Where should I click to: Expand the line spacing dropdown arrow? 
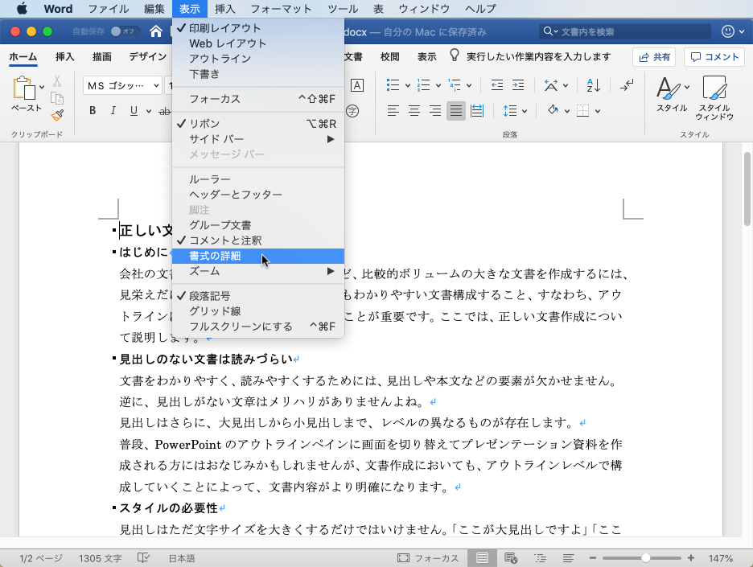525,111
